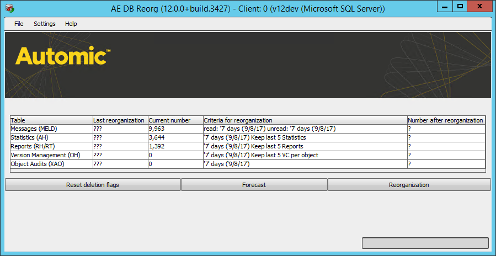Screen dimensions: 496x256
Task: Click the Forecast button
Action: tap(254, 185)
